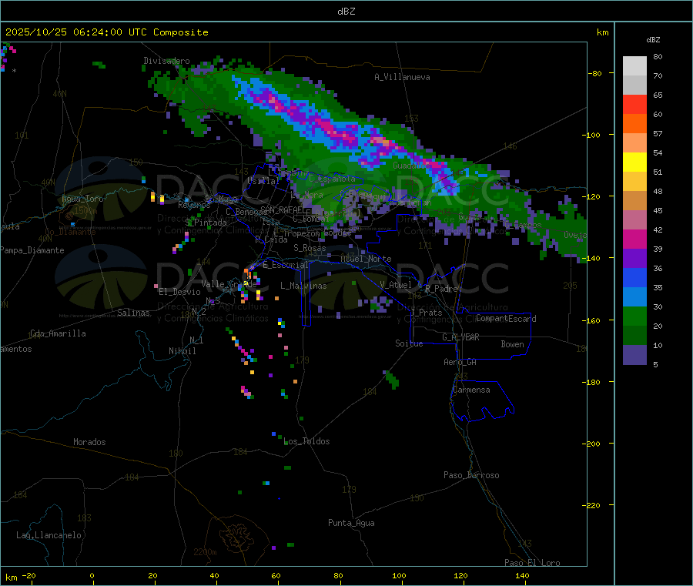Click the dBZ title at the top

346,12
